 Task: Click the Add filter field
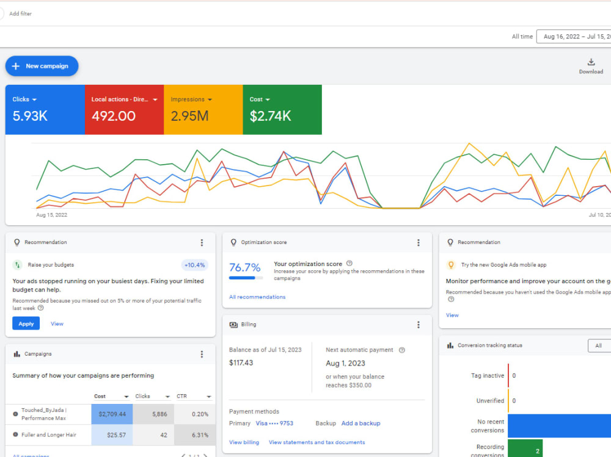20,13
